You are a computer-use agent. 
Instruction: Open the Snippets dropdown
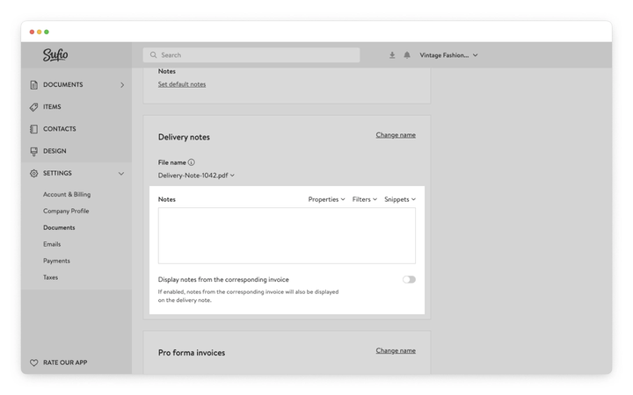pos(400,199)
